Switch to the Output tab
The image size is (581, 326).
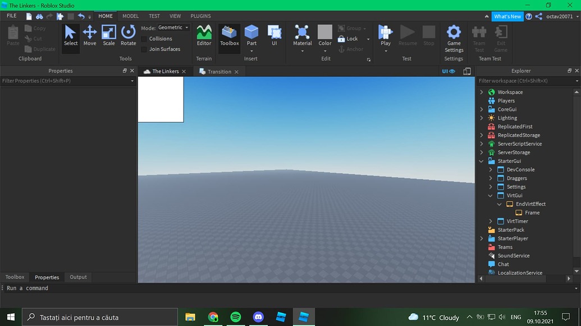[x=78, y=277]
